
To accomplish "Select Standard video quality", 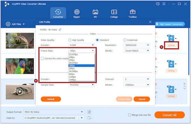I will [x=97, y=40].
